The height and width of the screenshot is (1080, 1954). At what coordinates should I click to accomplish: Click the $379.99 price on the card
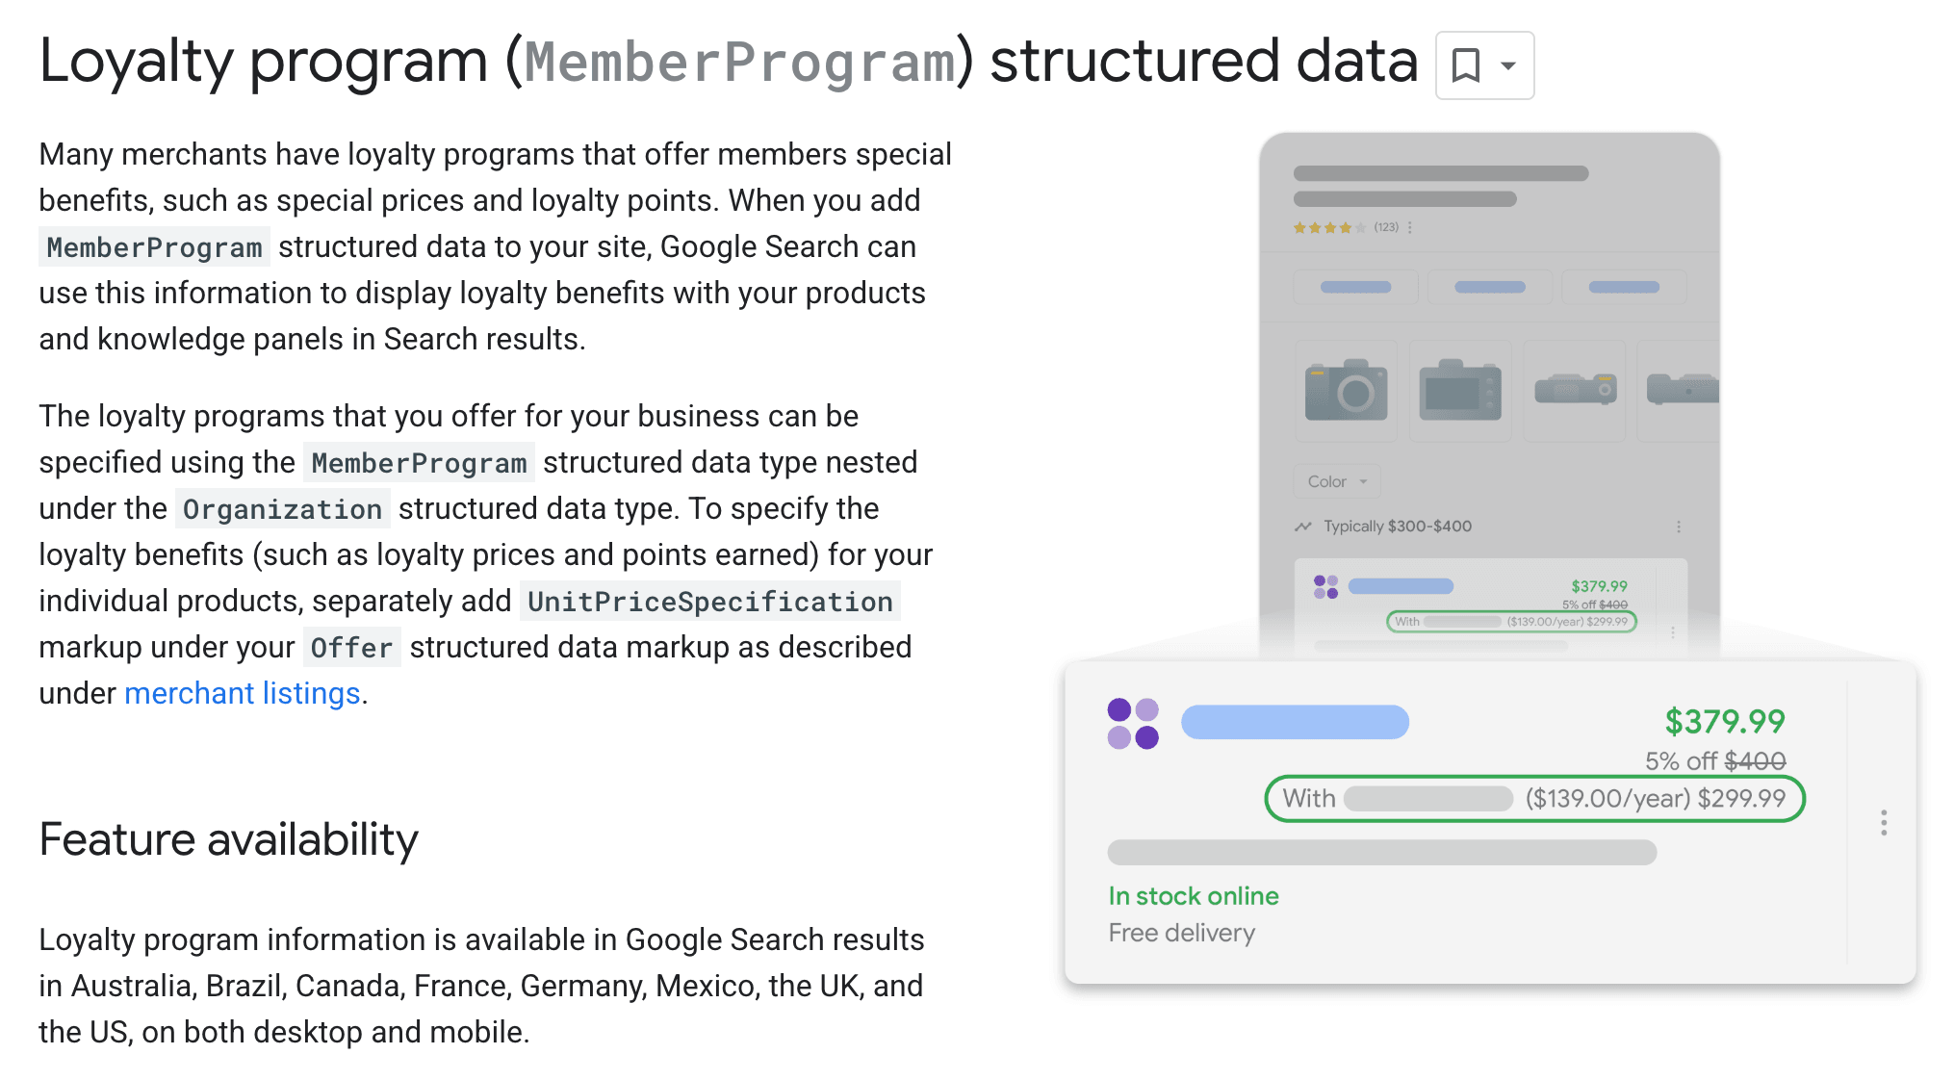coord(1724,721)
